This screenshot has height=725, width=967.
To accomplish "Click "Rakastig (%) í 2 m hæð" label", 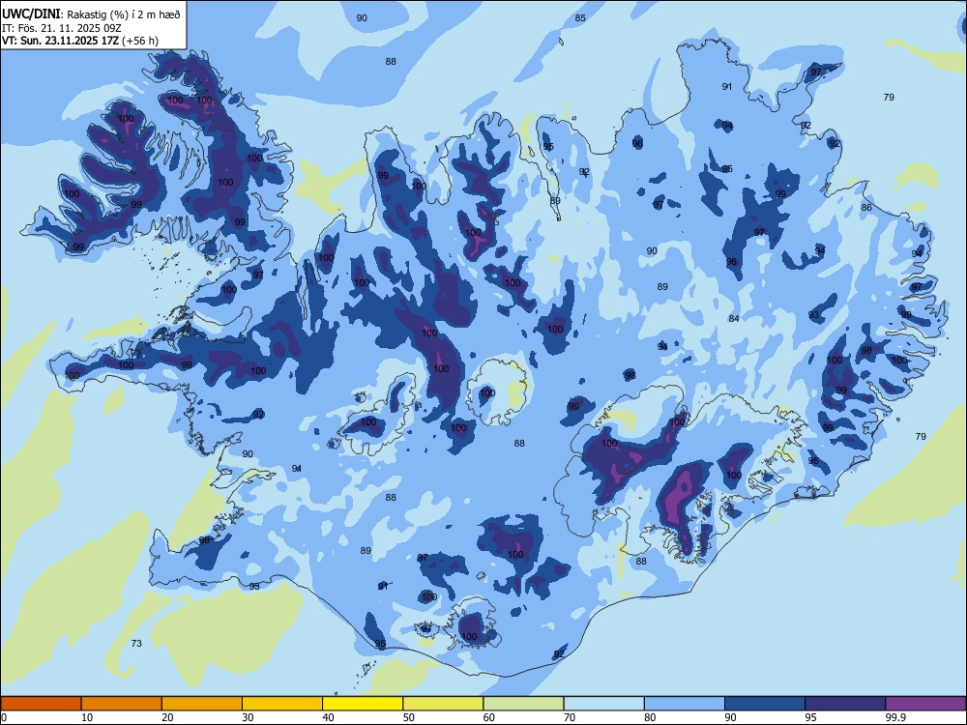I will pyautogui.click(x=124, y=14).
